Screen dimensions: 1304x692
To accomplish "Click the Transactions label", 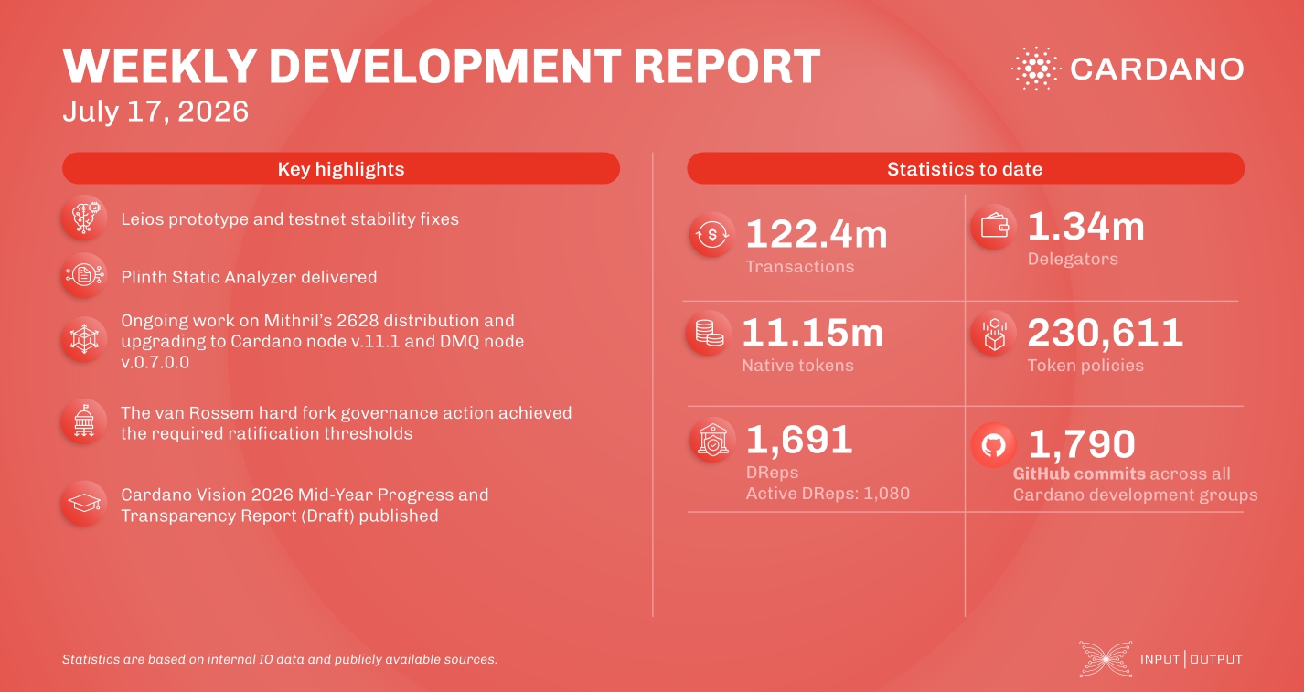I will pos(800,267).
